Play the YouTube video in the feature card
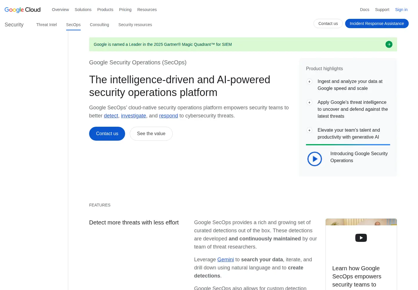418x290 pixels. tap(361, 238)
